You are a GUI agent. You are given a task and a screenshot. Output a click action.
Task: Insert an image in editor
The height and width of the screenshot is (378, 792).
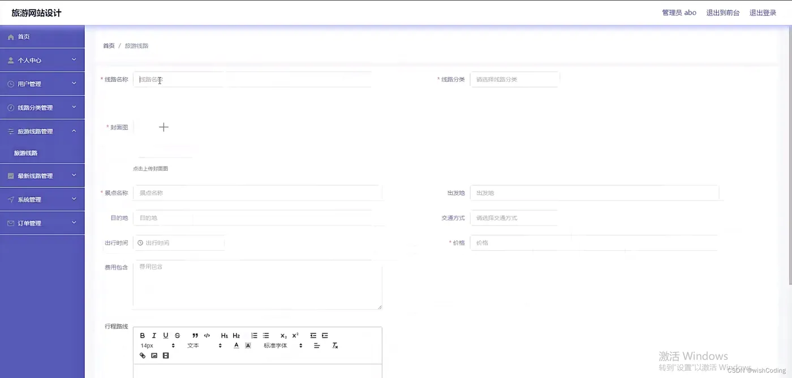click(x=154, y=356)
